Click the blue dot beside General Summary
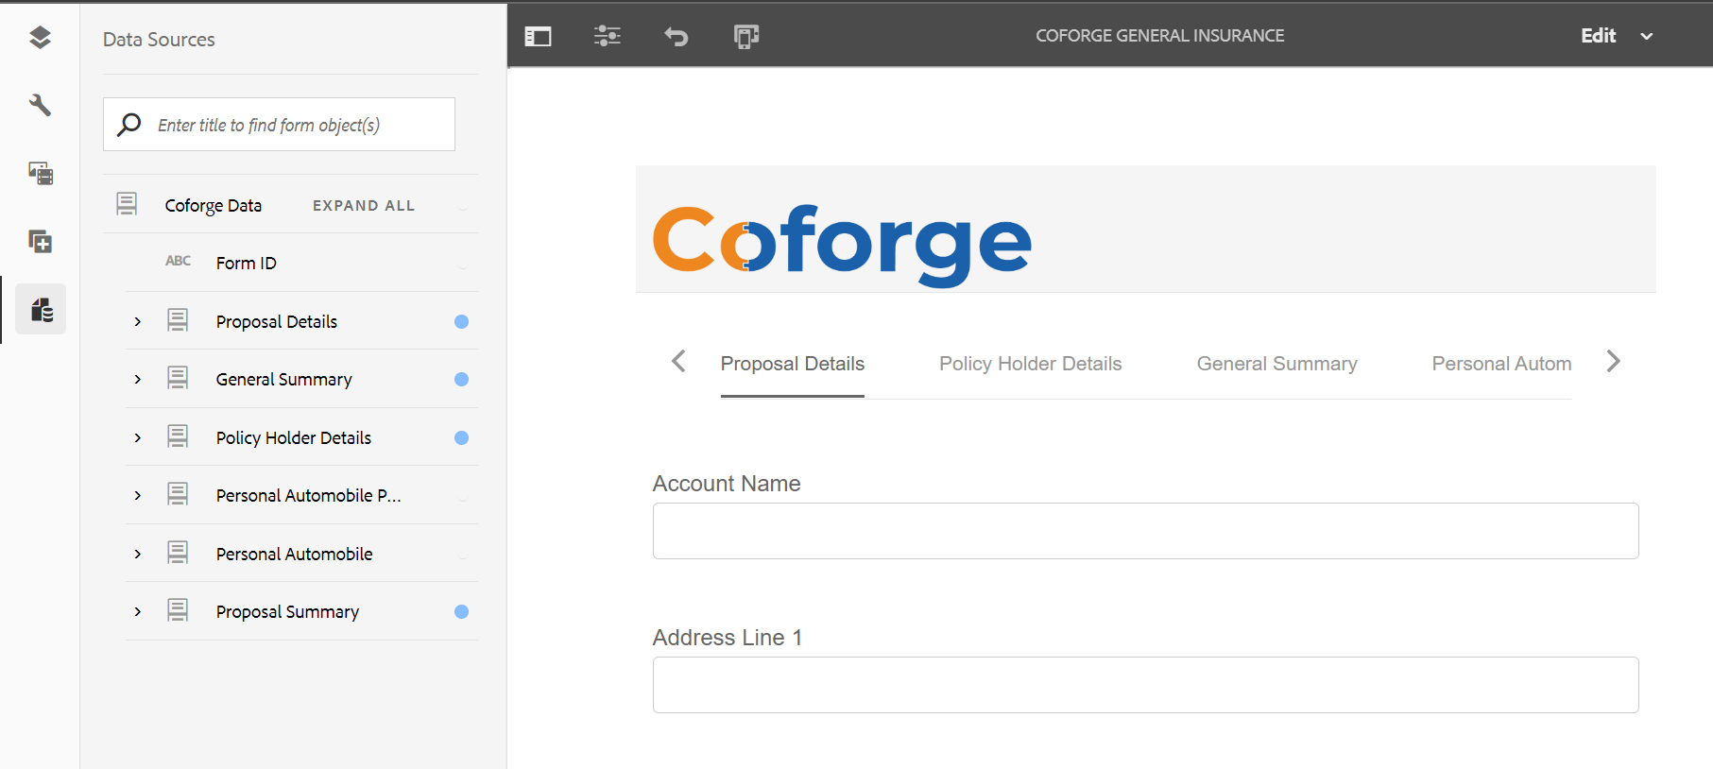The image size is (1713, 769). (x=461, y=379)
